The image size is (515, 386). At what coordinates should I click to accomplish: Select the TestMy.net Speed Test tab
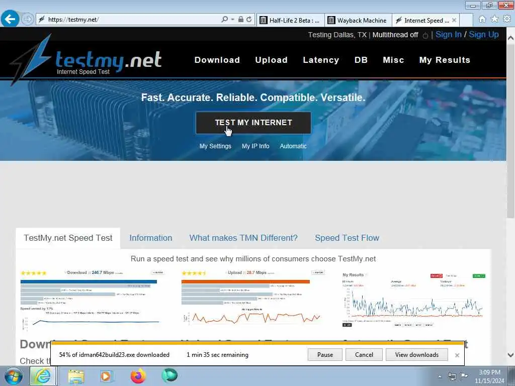click(68, 238)
